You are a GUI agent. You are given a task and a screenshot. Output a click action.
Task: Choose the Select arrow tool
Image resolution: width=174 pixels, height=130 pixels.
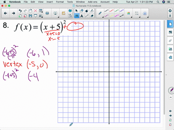coord(76,11)
